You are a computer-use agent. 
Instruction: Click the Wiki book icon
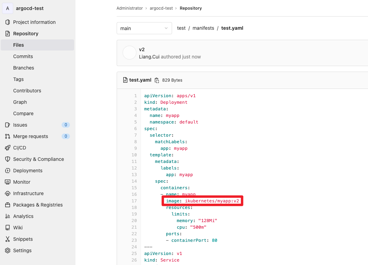pos(8,228)
